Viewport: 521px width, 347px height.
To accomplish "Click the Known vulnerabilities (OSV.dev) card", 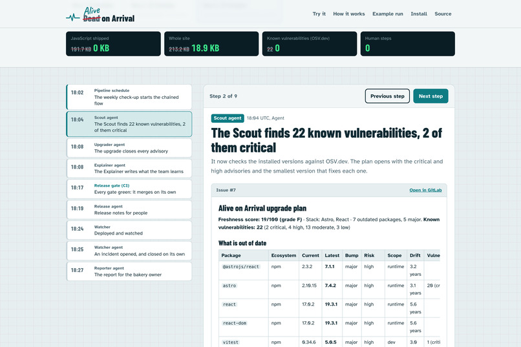I will [x=310, y=44].
